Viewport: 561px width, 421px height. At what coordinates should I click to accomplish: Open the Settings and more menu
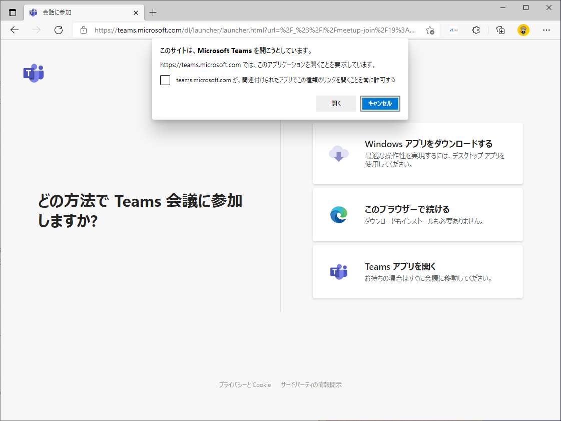546,30
